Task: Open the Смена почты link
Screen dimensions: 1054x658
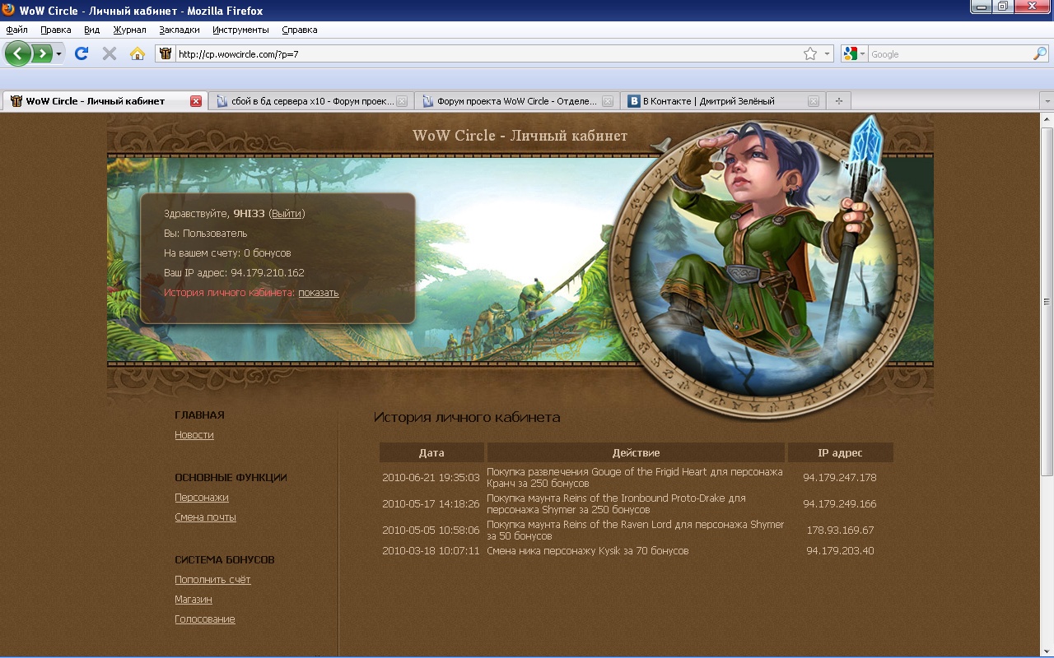Action: point(205,517)
